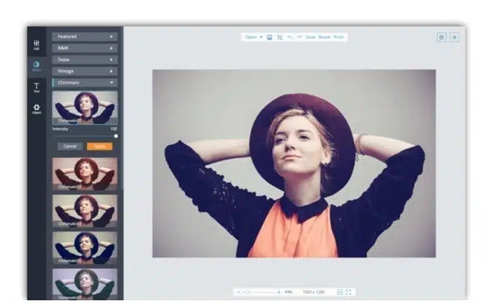
Task: Select the Text tool in sidebar
Action: pyautogui.click(x=36, y=87)
